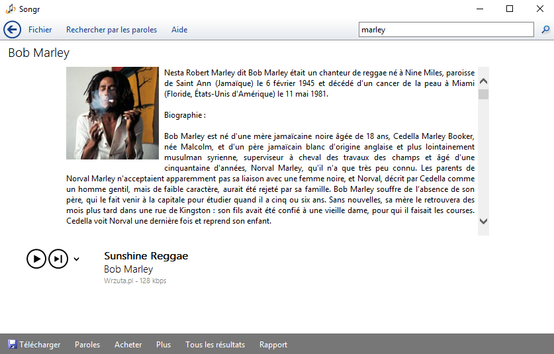554x354 pixels.
Task: Open the Fichier menu
Action: tap(40, 30)
